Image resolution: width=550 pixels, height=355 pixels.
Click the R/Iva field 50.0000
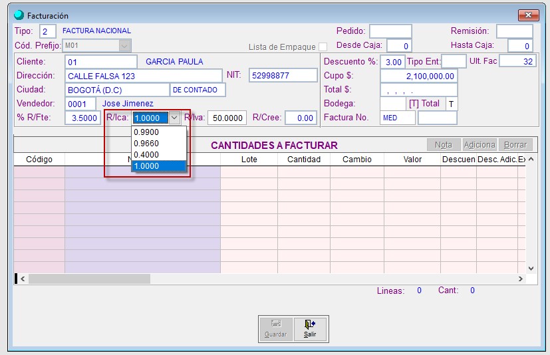[x=227, y=118]
